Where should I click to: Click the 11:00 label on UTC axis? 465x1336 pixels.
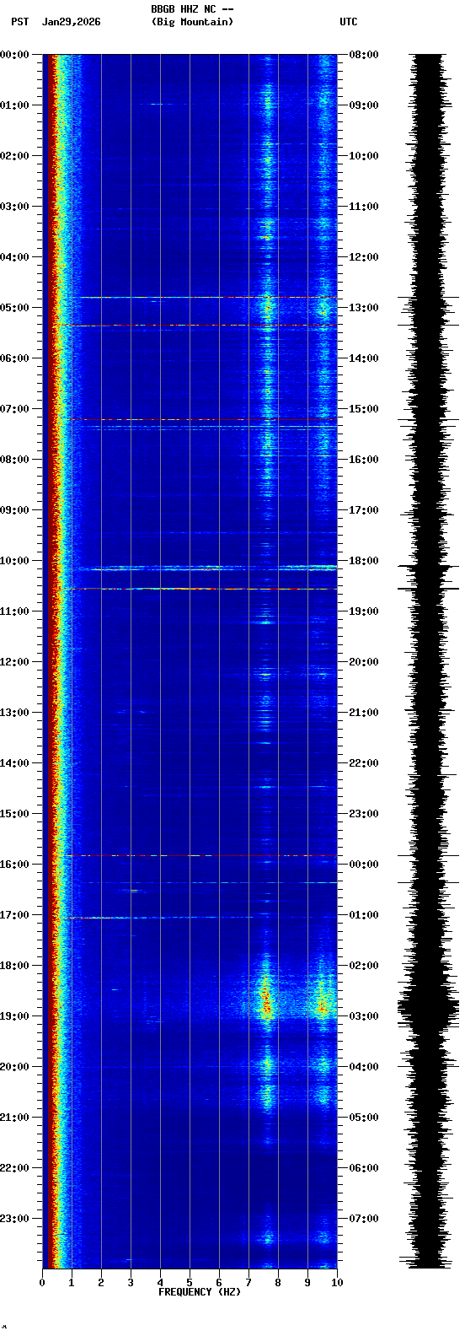click(x=364, y=207)
